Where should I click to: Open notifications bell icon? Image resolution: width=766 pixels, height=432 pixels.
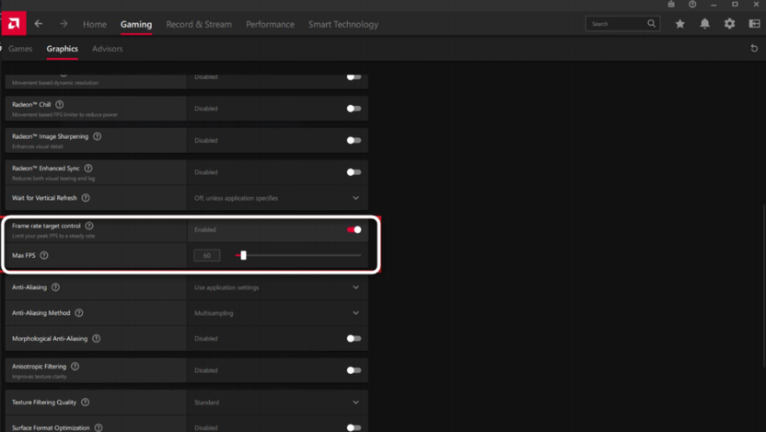(x=704, y=24)
